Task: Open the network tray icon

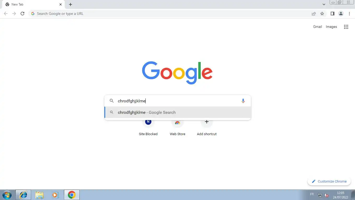Action: click(320, 195)
